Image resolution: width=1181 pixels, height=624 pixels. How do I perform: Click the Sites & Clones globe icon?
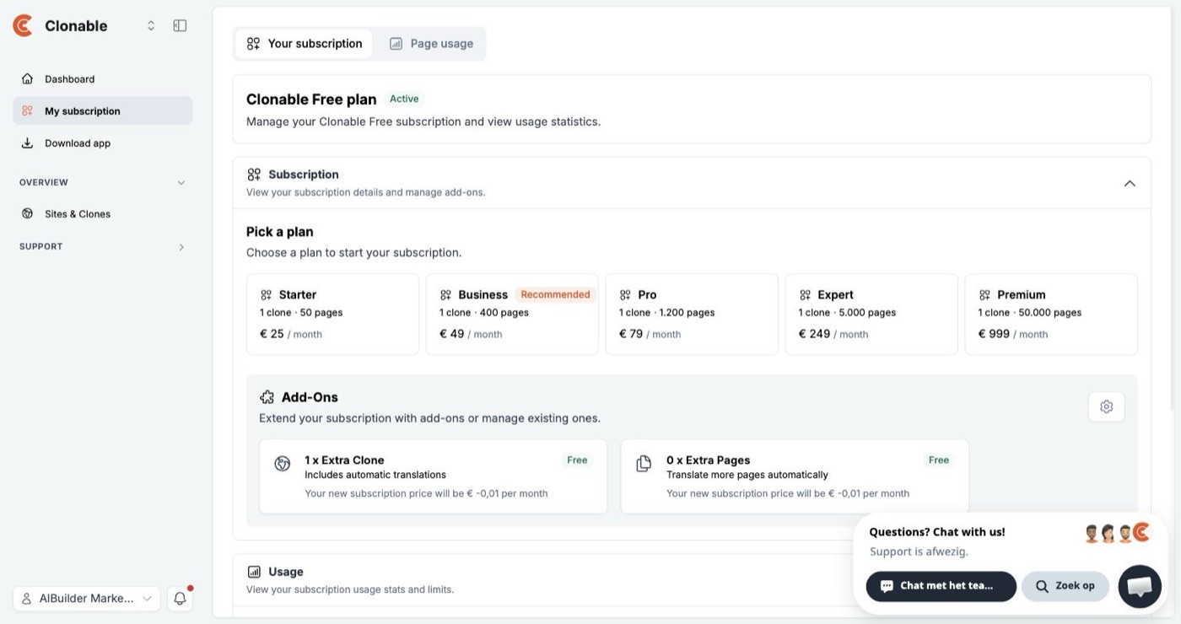point(27,213)
